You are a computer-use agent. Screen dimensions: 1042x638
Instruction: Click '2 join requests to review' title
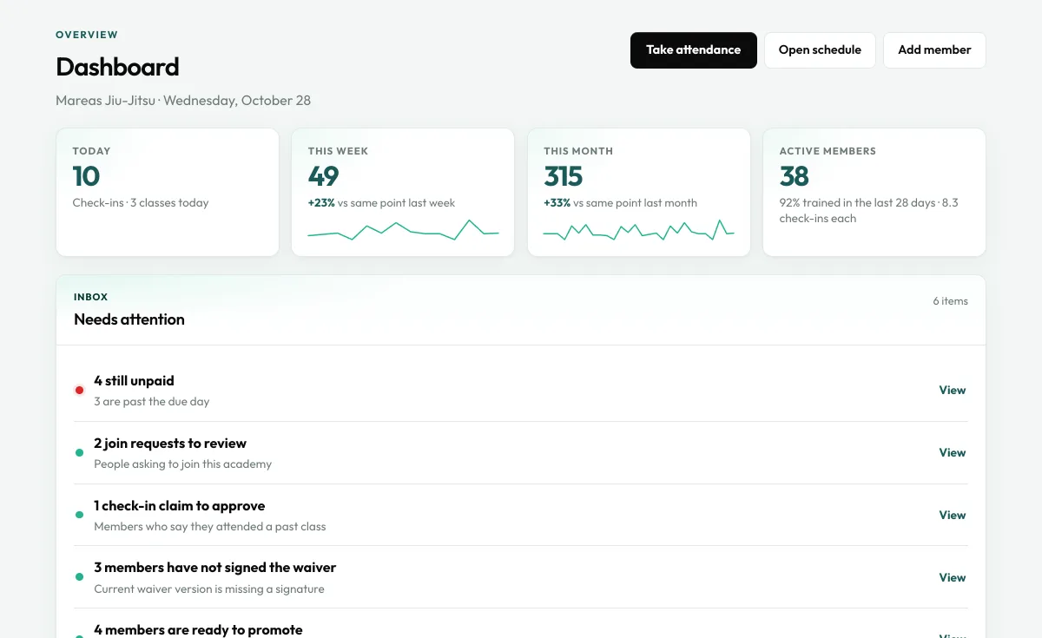point(170,444)
